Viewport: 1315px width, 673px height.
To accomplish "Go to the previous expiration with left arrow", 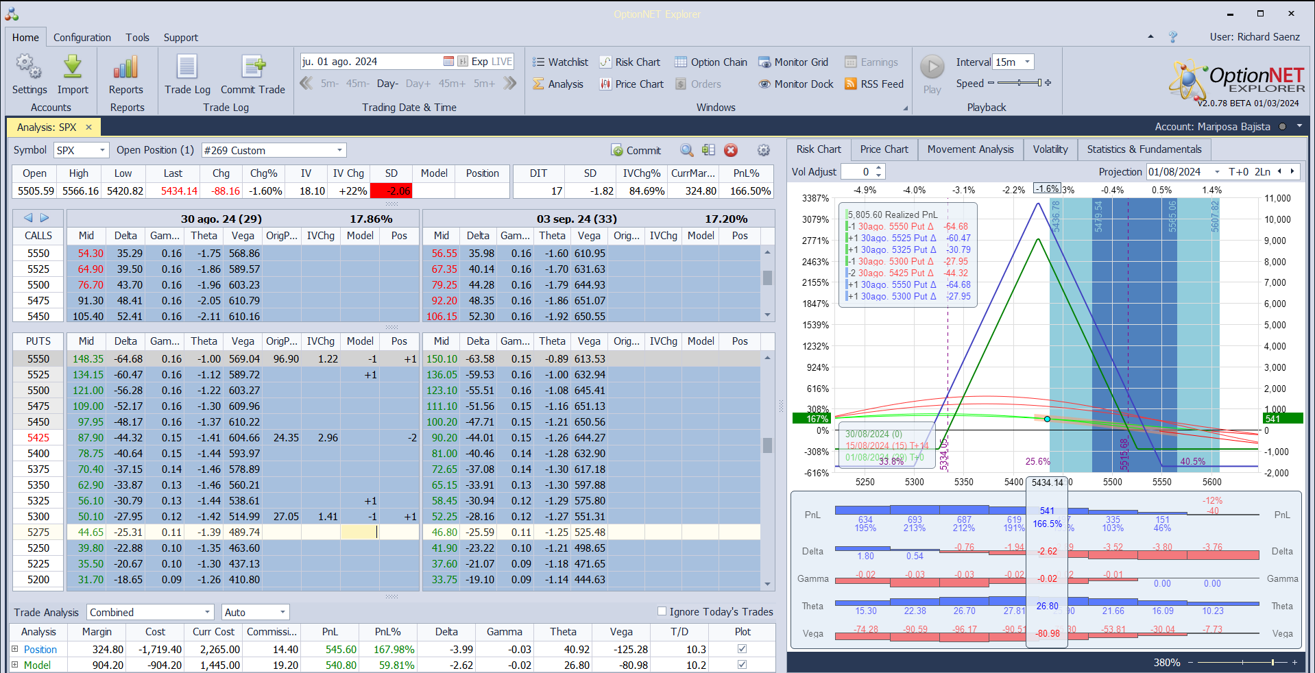I will (28, 218).
